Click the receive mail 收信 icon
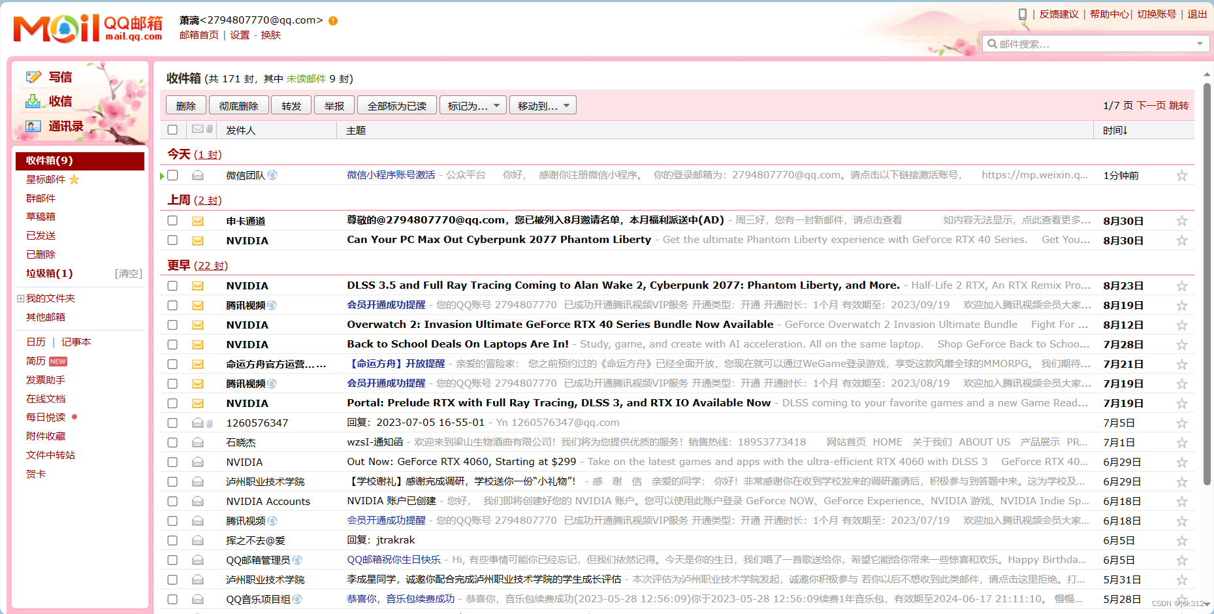Viewport: 1214px width, 614px height. pos(33,101)
